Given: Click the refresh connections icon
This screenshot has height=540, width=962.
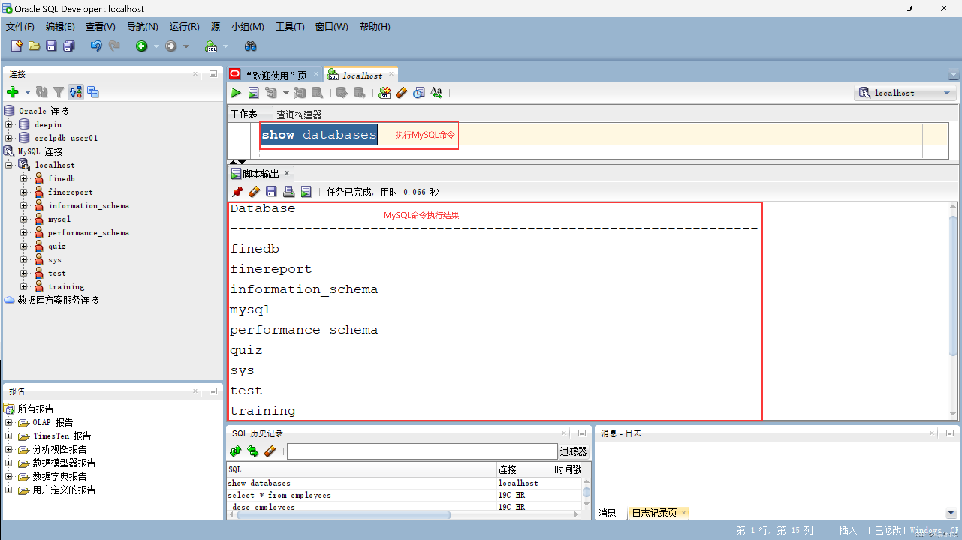Looking at the screenshot, I should tap(42, 92).
